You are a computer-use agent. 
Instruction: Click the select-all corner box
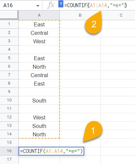tap(9, 15)
